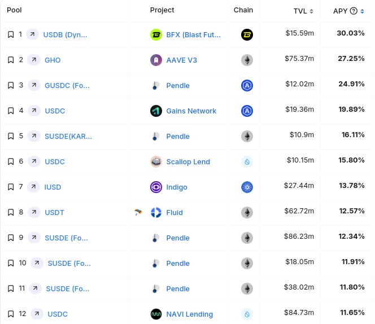Open external link arrow for USDB pool
The height and width of the screenshot is (324, 375).
click(32, 34)
